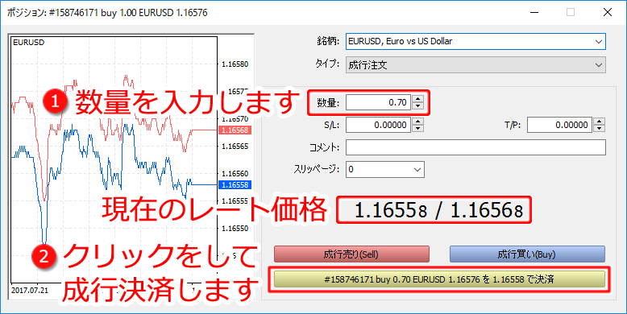Click the 成行売り(Sell) button
The image size is (627, 314).
(351, 254)
